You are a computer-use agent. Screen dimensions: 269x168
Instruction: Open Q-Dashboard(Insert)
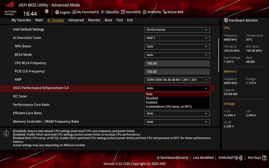coord(172,158)
